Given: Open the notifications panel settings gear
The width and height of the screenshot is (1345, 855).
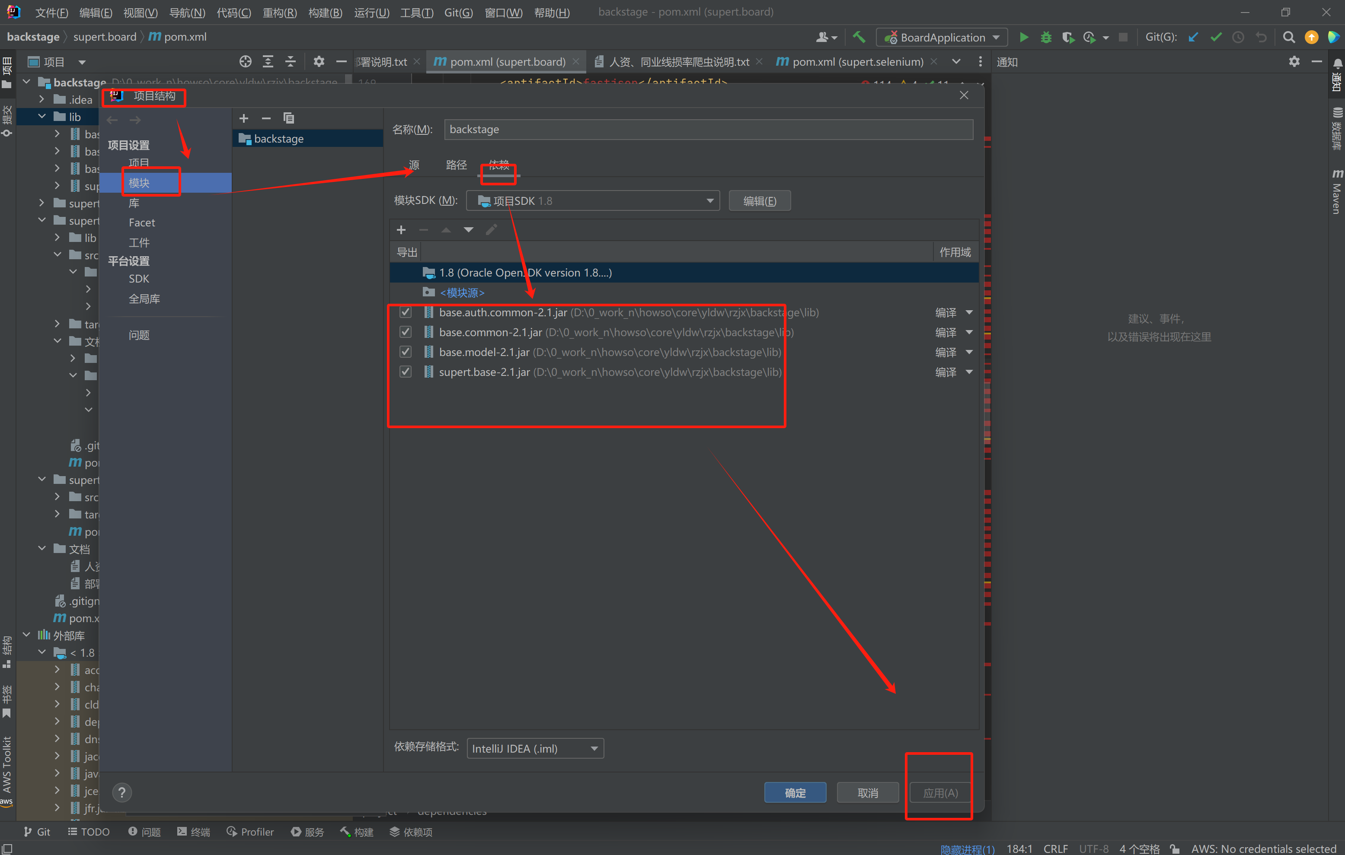Looking at the screenshot, I should pos(1294,62).
